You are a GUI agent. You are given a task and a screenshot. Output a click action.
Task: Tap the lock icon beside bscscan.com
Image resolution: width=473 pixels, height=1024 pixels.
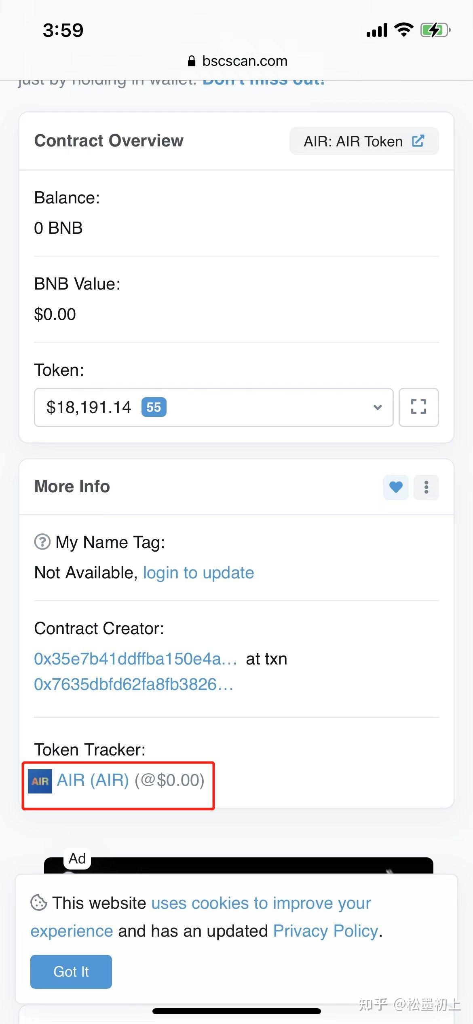[192, 61]
